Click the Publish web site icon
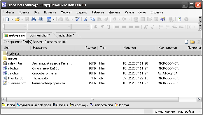This screenshot has height=115, width=203. (x=41, y=20)
